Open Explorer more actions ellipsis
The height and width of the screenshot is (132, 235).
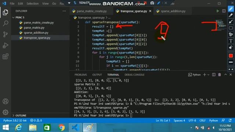tap(64, 11)
